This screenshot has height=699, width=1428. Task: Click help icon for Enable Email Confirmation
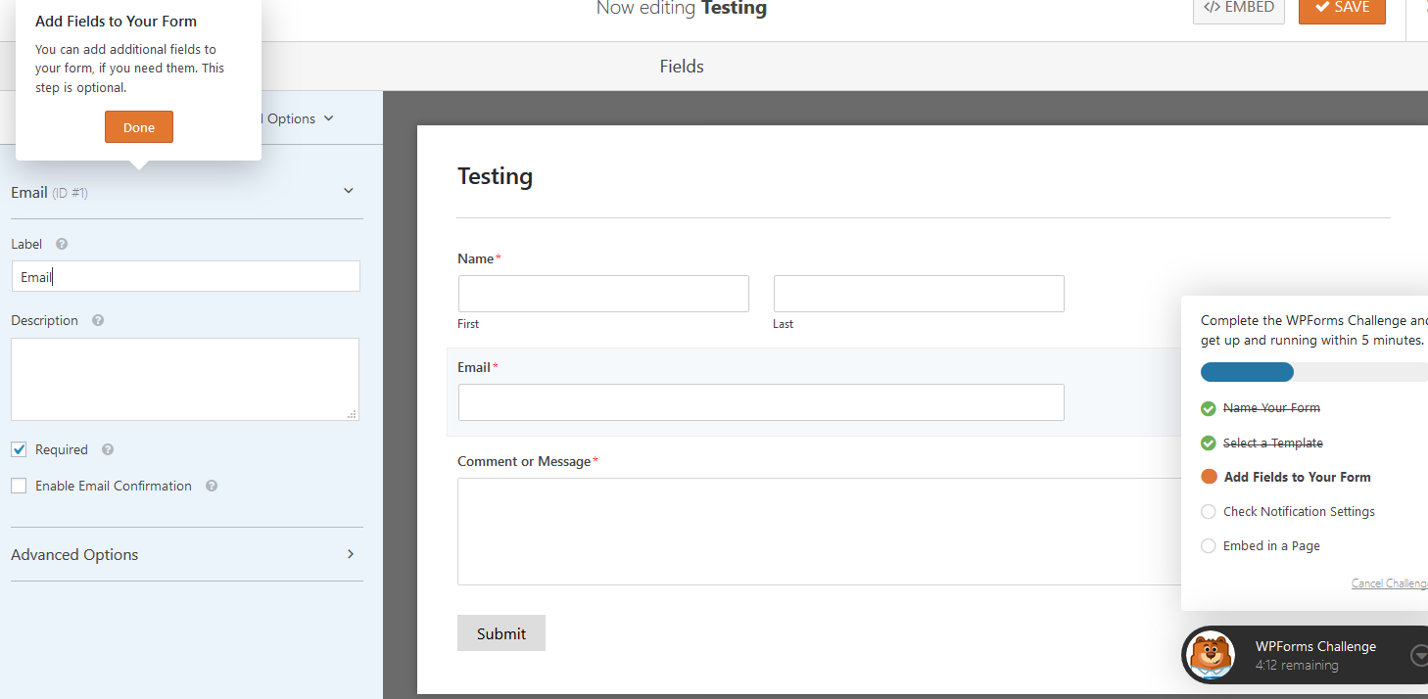(x=212, y=486)
